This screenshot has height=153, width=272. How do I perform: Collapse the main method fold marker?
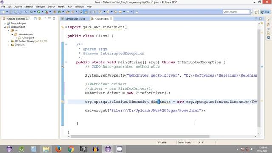[x=66, y=62]
